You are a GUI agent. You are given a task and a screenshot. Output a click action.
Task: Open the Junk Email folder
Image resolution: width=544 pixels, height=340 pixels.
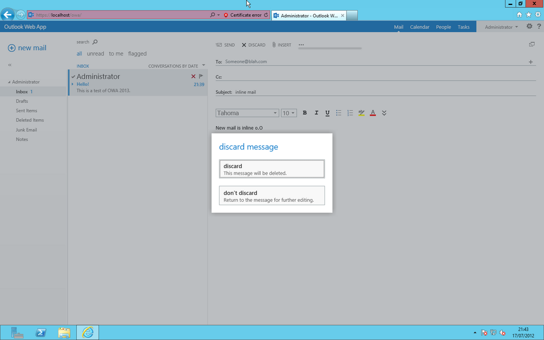26,130
